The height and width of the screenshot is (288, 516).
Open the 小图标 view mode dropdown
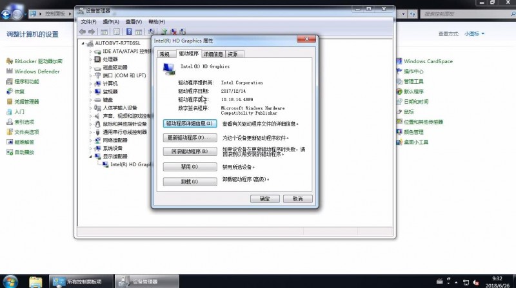tap(474, 34)
